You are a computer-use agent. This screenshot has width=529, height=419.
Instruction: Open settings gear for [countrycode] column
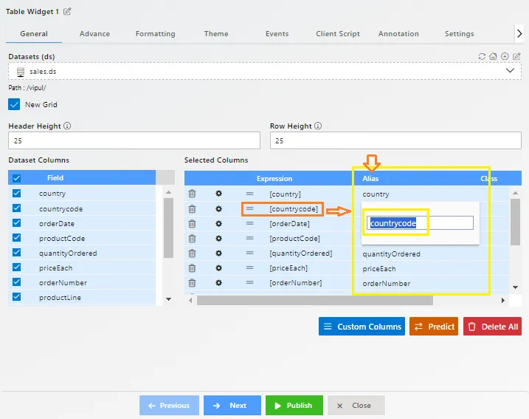(x=218, y=209)
